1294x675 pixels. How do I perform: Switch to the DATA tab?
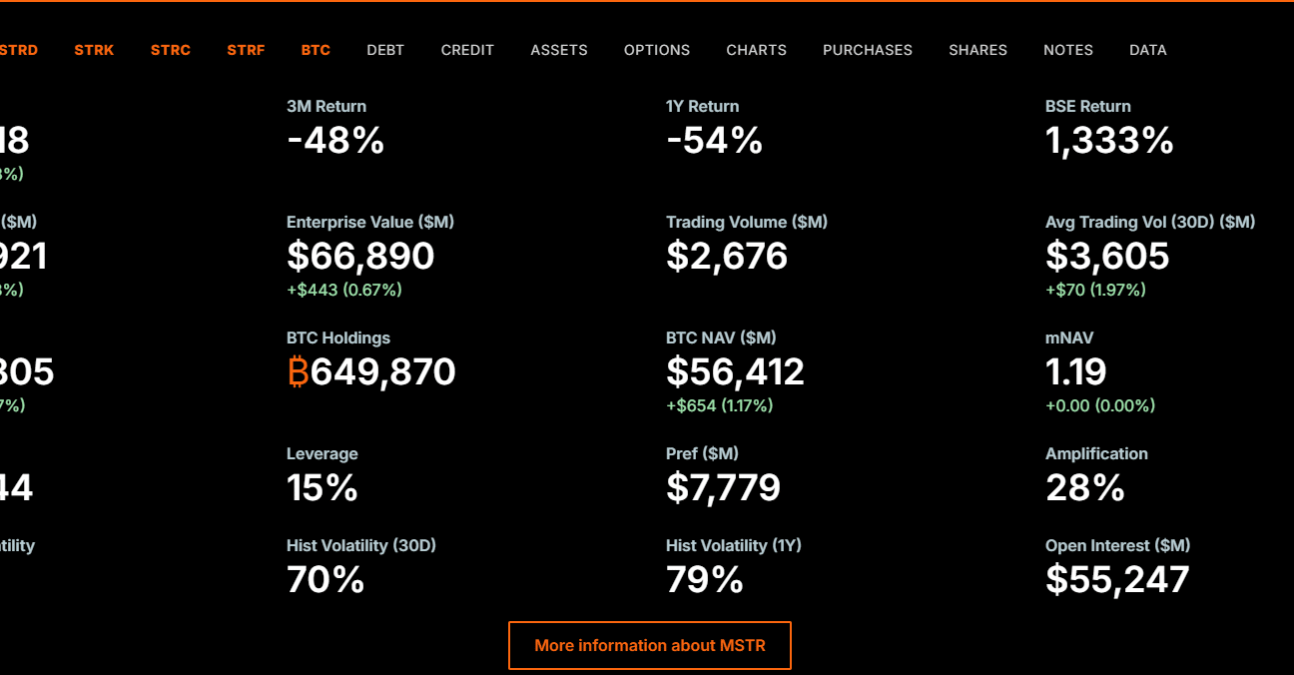click(1148, 50)
